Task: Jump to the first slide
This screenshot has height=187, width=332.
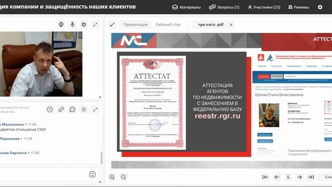Action: [x=265, y=177]
